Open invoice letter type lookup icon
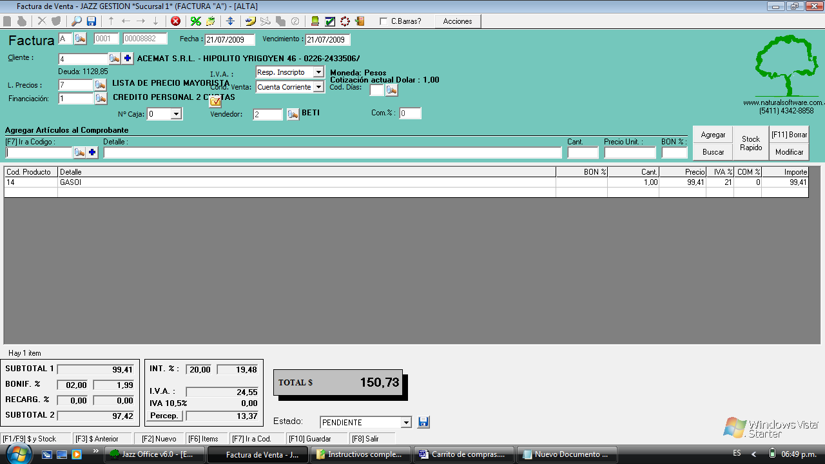The image size is (825, 464). (x=80, y=39)
